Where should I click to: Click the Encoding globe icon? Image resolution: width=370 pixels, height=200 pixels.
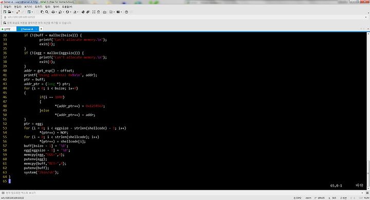click(x=67, y=12)
